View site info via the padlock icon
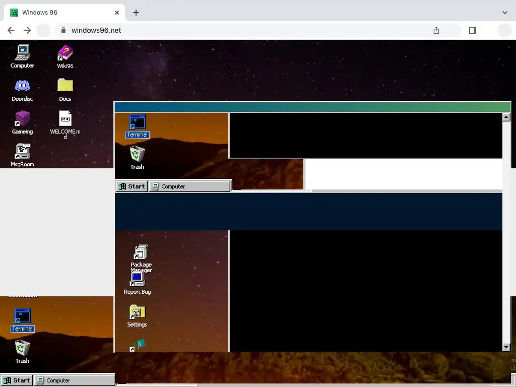The height and width of the screenshot is (387, 516). click(x=63, y=30)
